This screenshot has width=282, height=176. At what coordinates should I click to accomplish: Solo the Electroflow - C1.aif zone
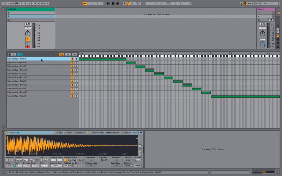pos(76,66)
